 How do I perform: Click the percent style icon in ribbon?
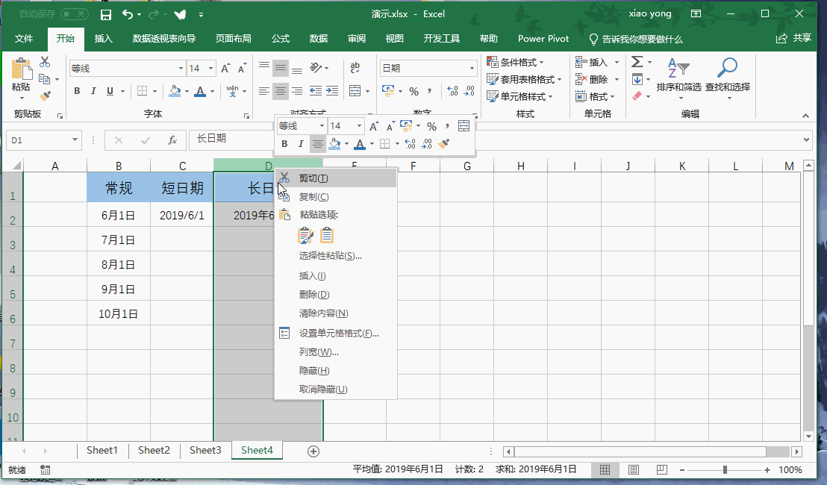[x=413, y=91]
